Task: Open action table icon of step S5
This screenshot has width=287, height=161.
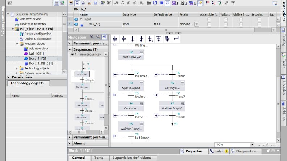Action: click(x=142, y=124)
